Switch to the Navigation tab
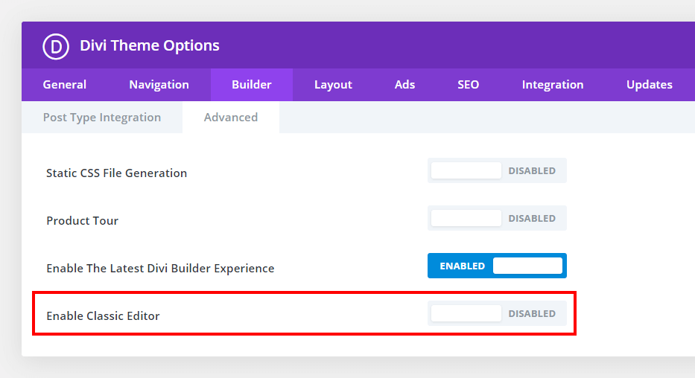 159,85
